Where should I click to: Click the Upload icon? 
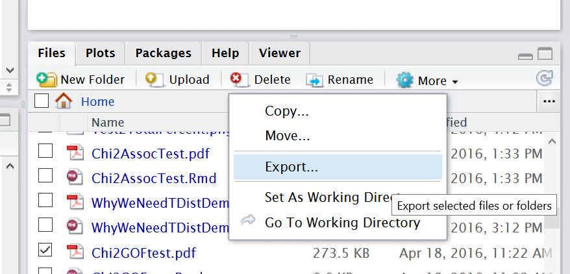(155, 80)
